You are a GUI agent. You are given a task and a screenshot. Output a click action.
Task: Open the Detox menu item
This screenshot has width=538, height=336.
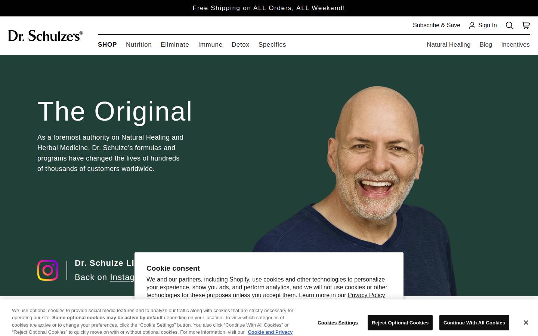pyautogui.click(x=240, y=44)
